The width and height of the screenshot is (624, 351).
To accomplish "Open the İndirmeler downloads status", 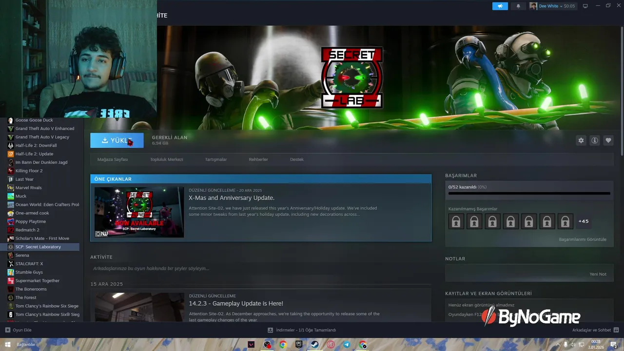I will pos(302,330).
